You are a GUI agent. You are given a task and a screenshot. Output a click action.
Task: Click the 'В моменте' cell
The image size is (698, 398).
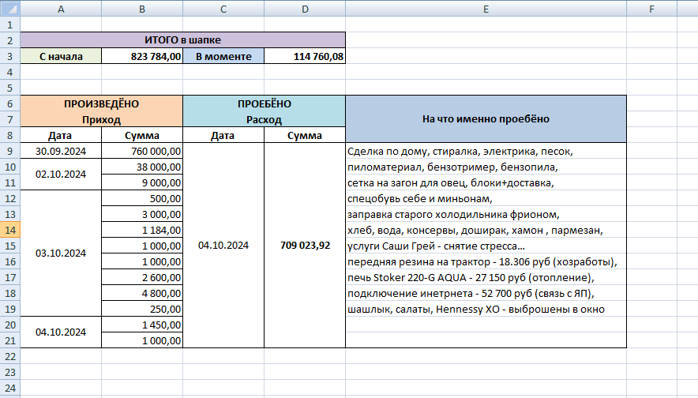coord(223,56)
